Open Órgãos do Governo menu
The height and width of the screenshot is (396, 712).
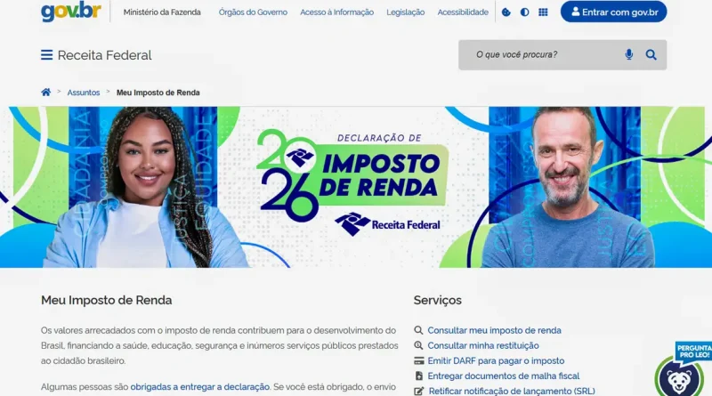coord(253,12)
